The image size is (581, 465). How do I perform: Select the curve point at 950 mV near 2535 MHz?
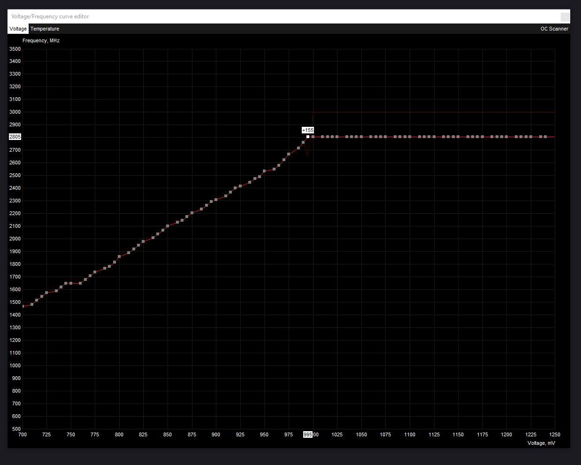tap(264, 171)
